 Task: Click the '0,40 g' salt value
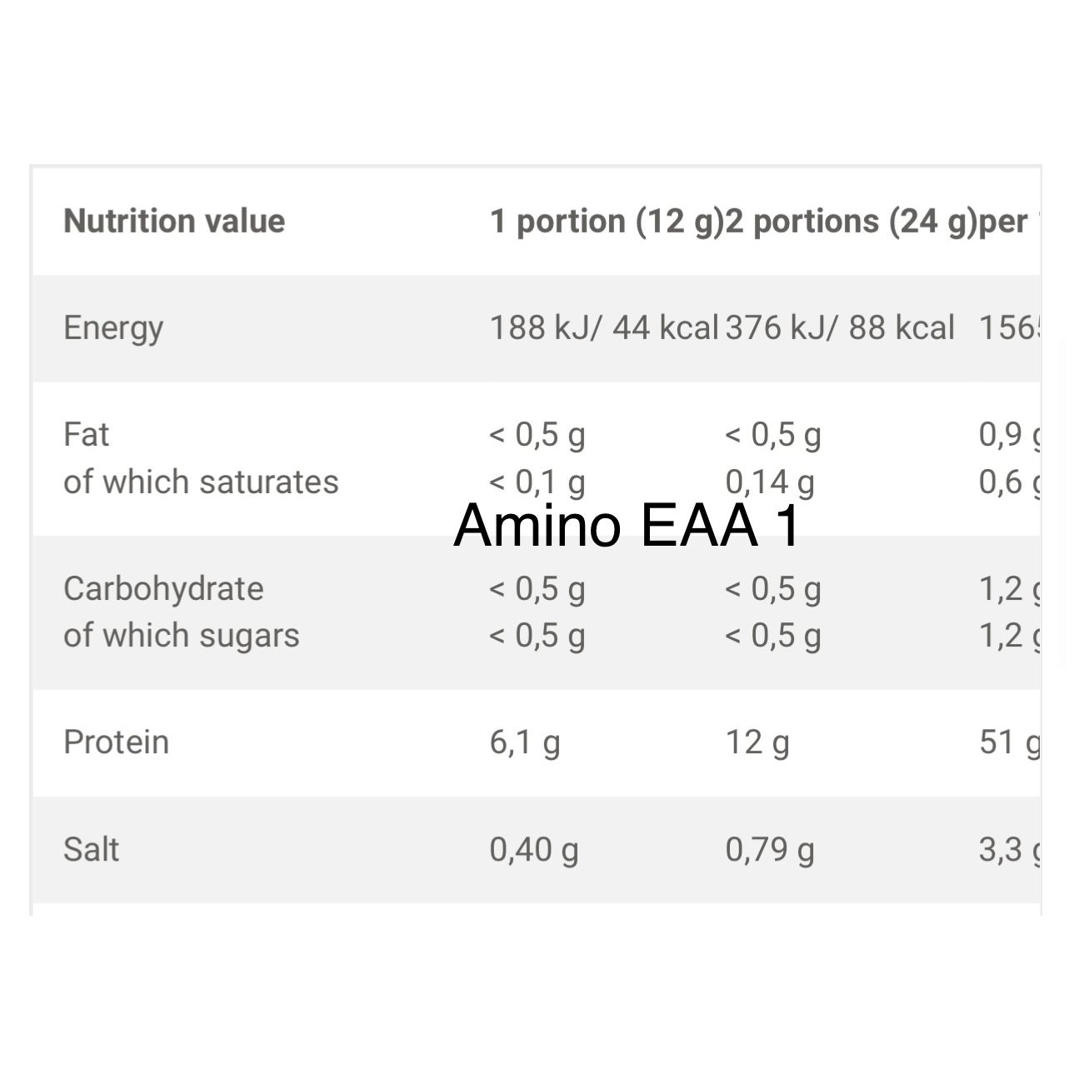(534, 850)
